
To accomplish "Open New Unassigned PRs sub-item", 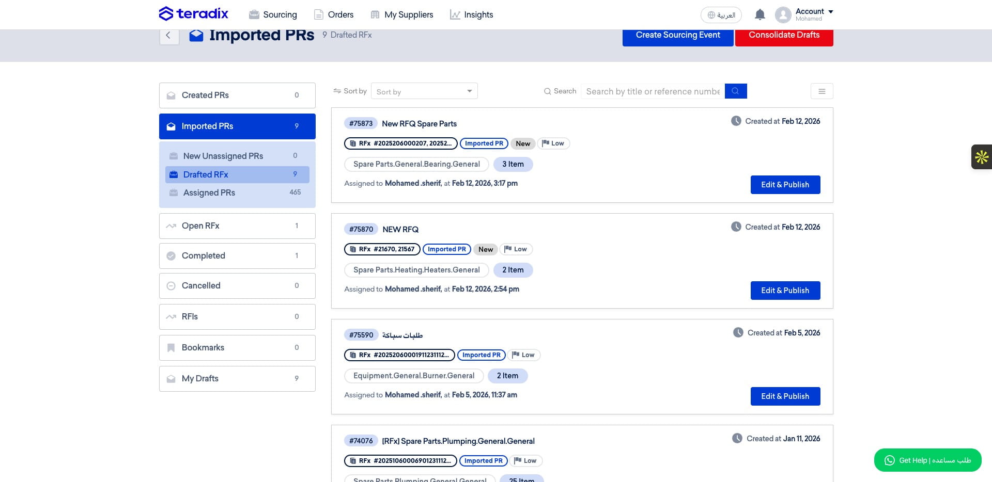I will (237, 156).
